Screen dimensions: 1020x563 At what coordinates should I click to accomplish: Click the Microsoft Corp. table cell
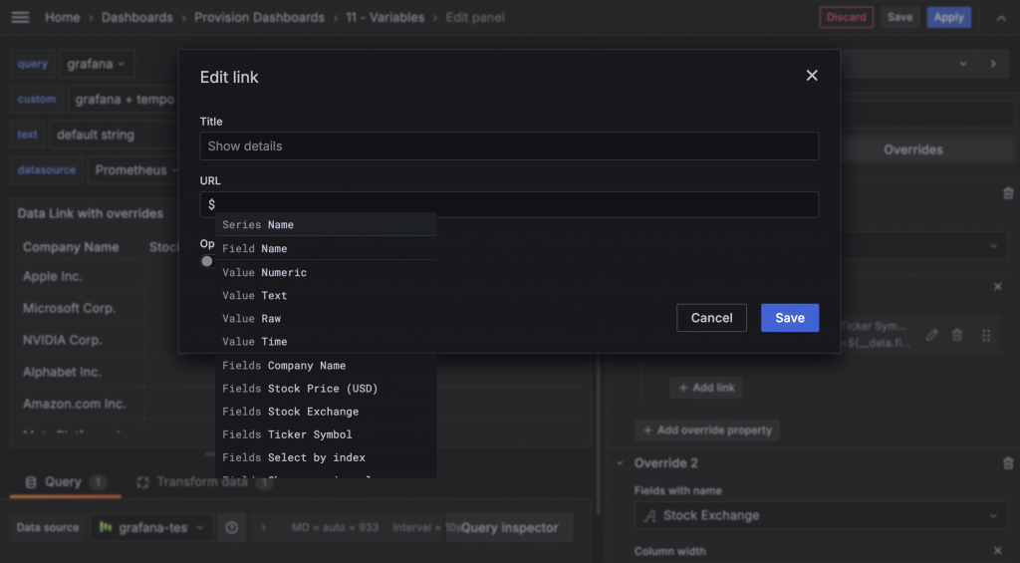tap(69, 309)
